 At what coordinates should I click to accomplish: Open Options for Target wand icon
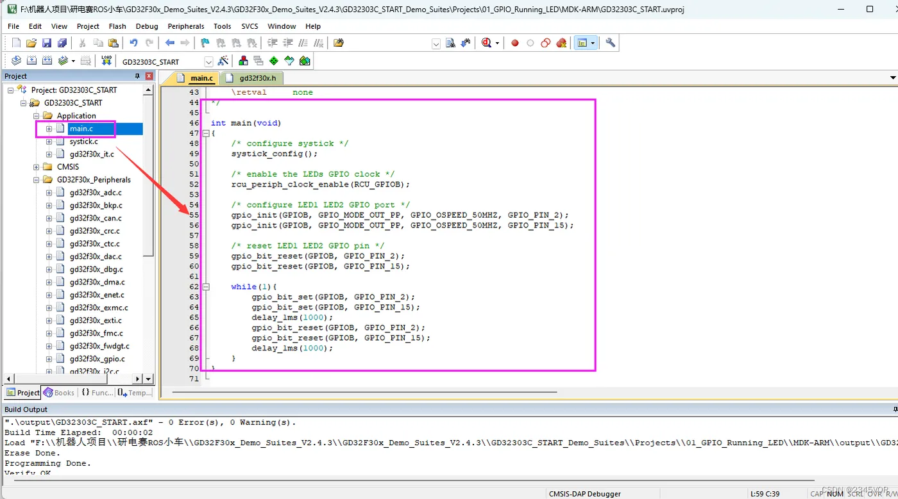(x=223, y=61)
